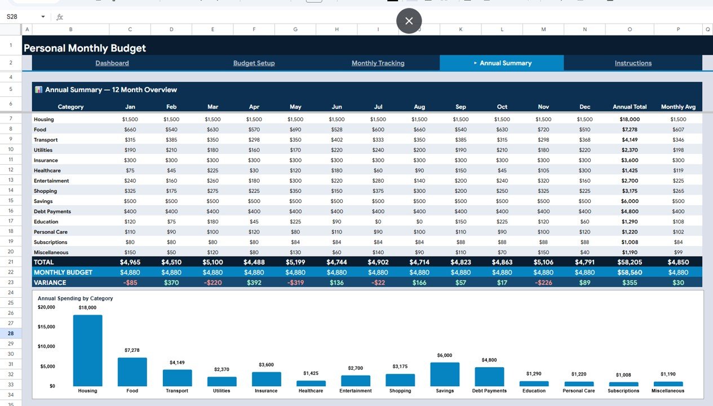Select column H by clicking its header
Image resolution: width=713 pixels, height=406 pixels.
pyautogui.click(x=336, y=29)
